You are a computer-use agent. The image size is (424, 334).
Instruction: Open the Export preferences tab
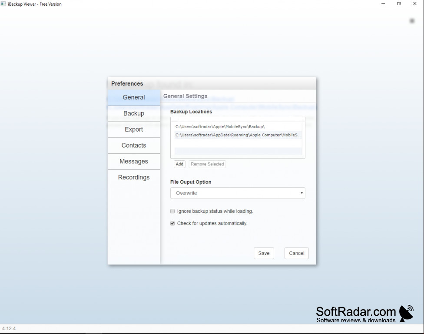tap(134, 129)
